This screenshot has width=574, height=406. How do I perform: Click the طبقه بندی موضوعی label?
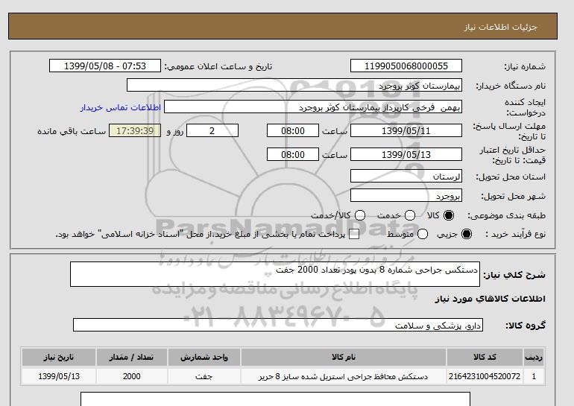(507, 215)
